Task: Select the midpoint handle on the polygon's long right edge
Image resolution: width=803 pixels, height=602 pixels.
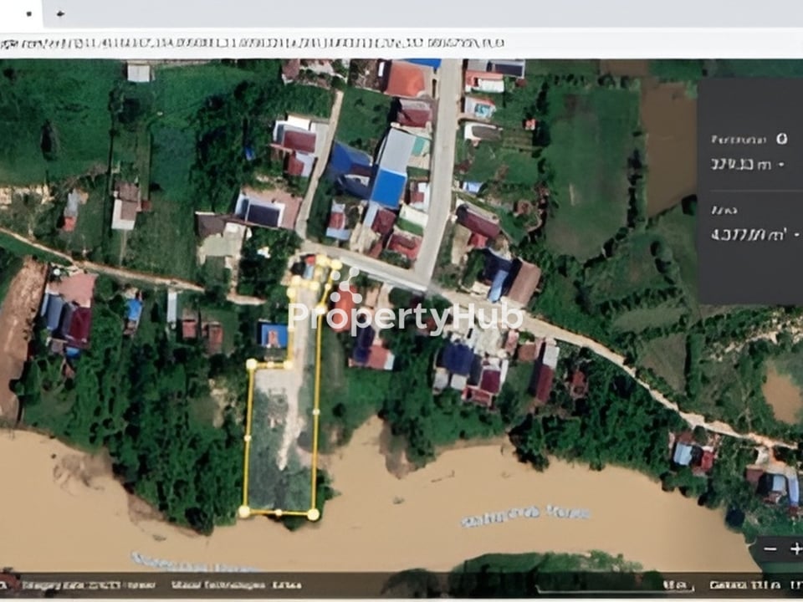Action: click(x=316, y=411)
